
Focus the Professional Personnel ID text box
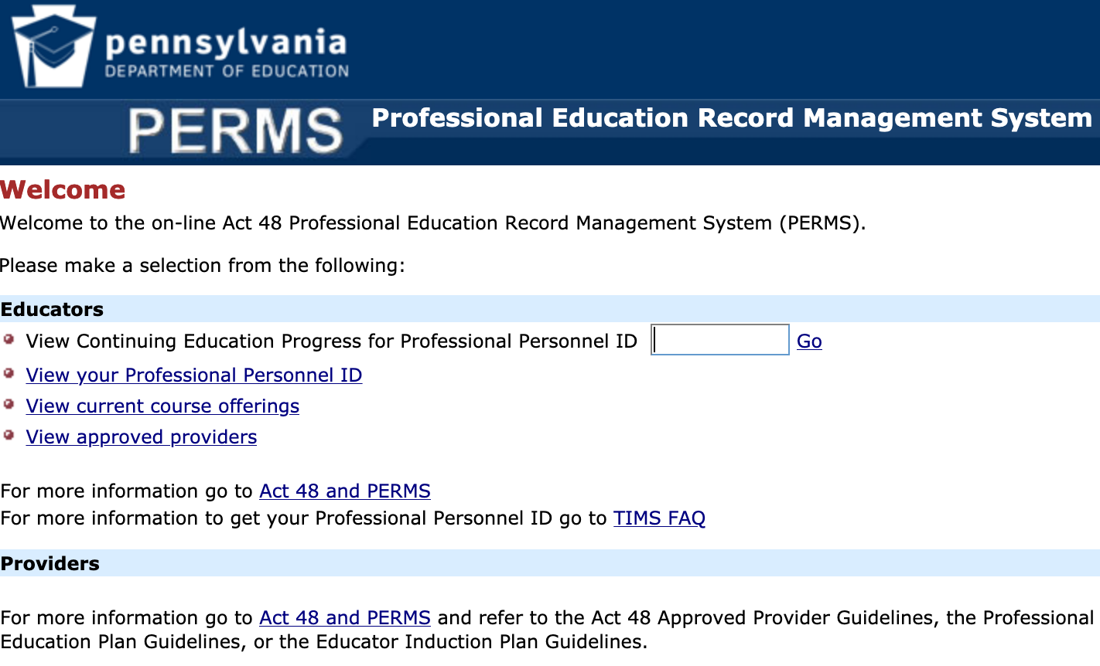coord(719,340)
